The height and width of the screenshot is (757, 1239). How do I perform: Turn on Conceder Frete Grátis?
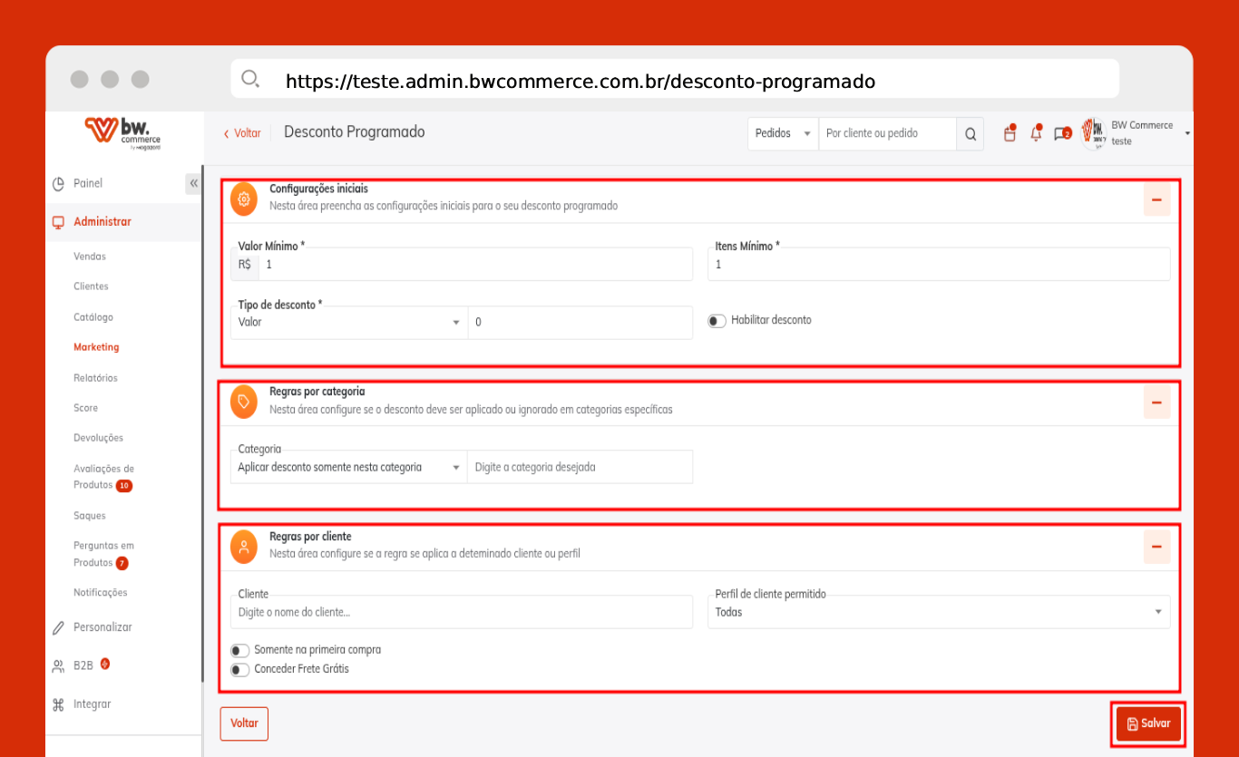pos(239,670)
